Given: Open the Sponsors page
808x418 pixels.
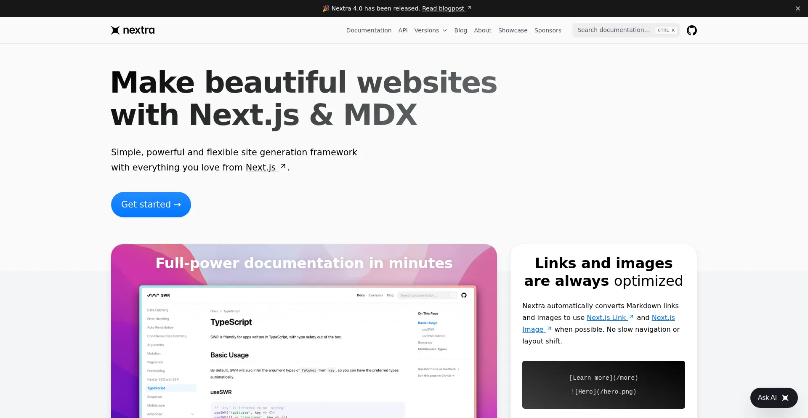Looking at the screenshot, I should click(x=548, y=30).
